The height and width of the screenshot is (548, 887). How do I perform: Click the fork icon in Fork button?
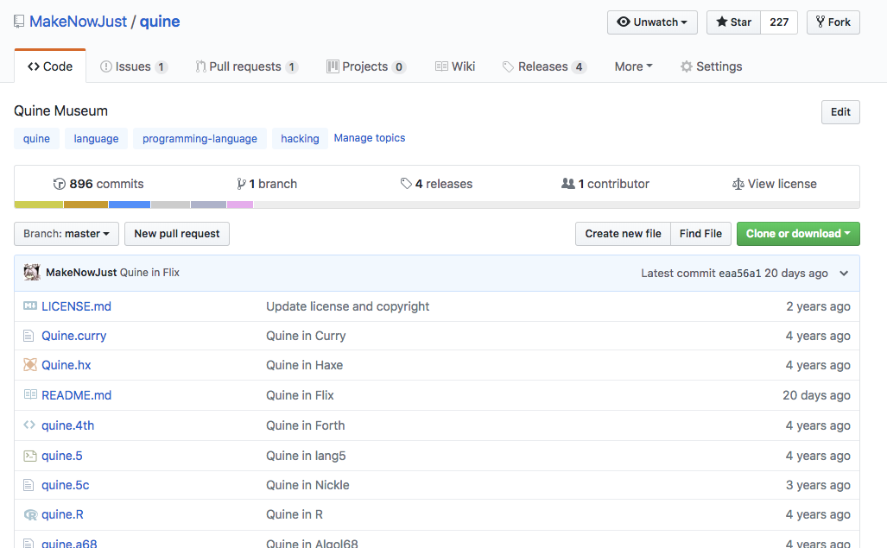click(820, 22)
